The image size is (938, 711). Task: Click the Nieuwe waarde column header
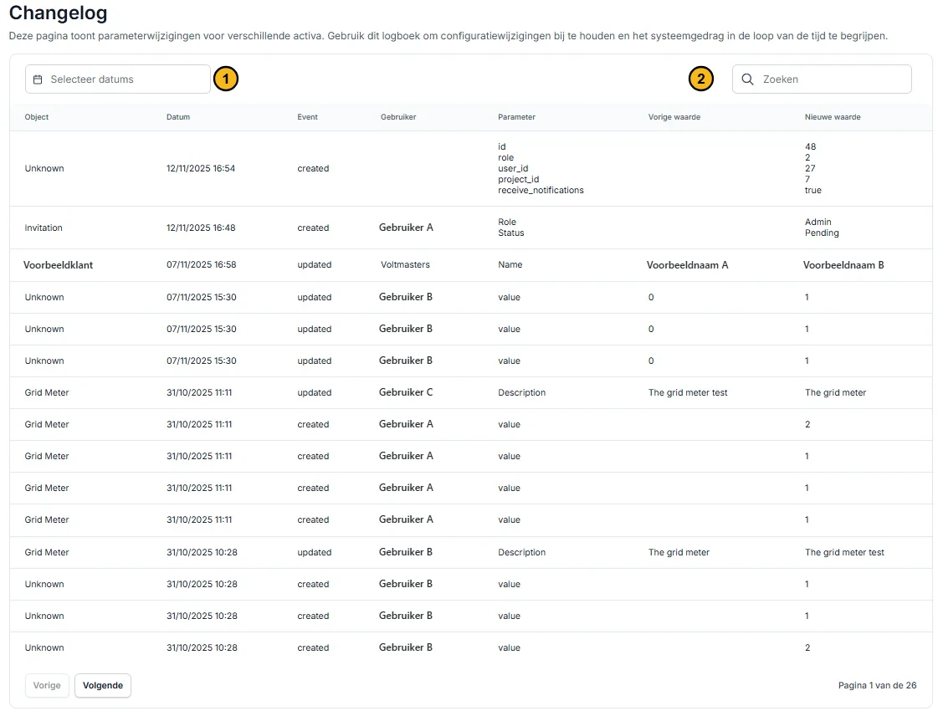pyautogui.click(x=833, y=117)
